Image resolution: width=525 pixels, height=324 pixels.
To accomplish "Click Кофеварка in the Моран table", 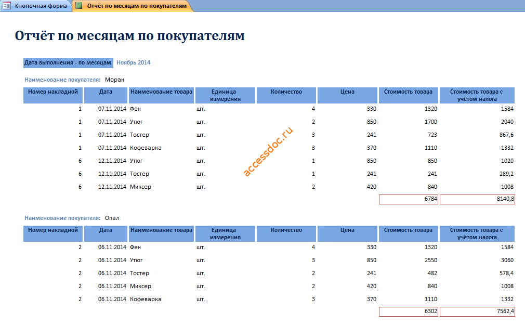I will point(146,148).
